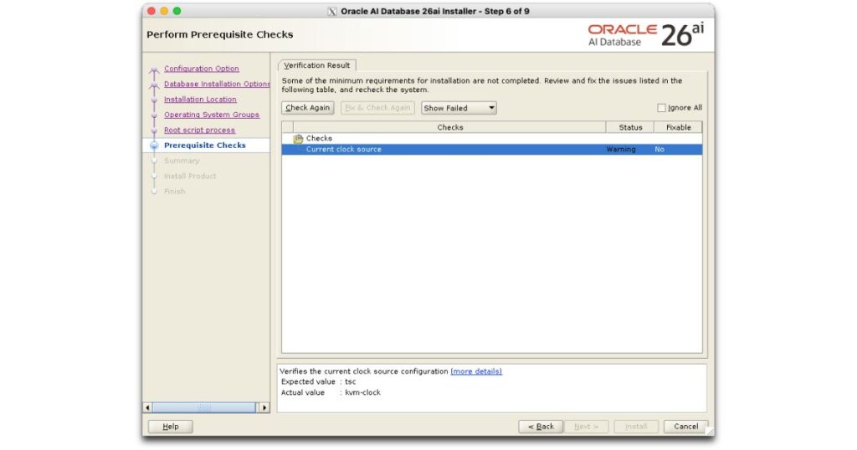The image size is (857, 450).
Task: Select the Verification Result tab
Action: (x=317, y=65)
